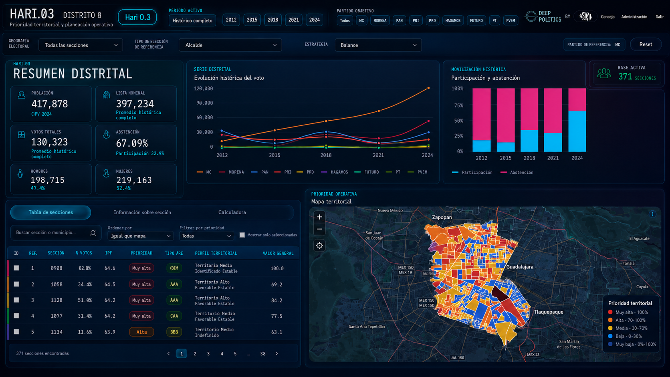Select the checkbox for section 0908
The width and height of the screenshot is (670, 377).
pyautogui.click(x=16, y=268)
